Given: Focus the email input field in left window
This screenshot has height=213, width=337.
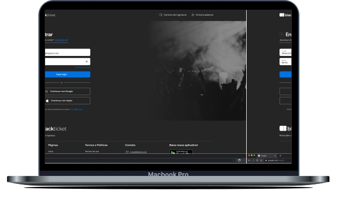Looking at the screenshot, I should 68,52.
